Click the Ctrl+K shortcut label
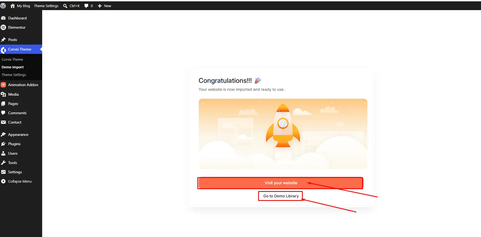The height and width of the screenshot is (237, 481). (x=74, y=6)
